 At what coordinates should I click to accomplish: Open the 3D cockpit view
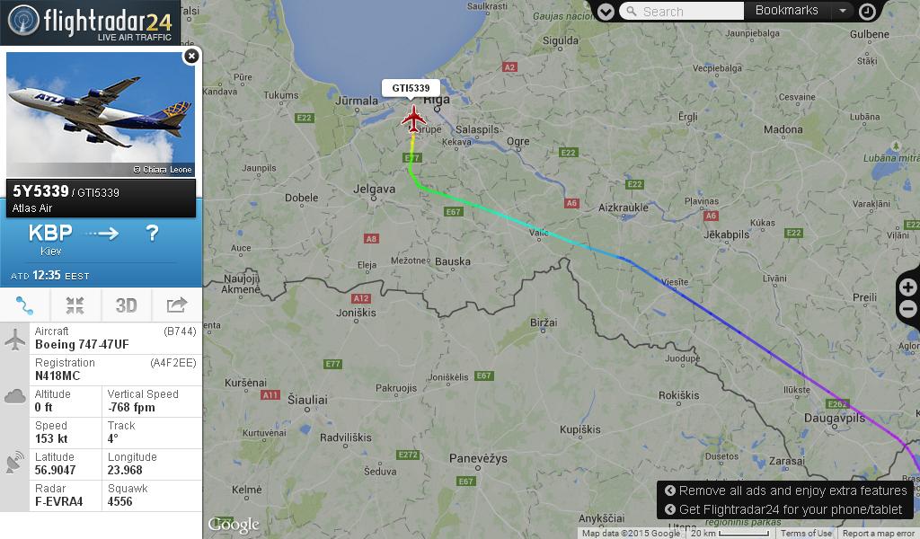coord(126,305)
